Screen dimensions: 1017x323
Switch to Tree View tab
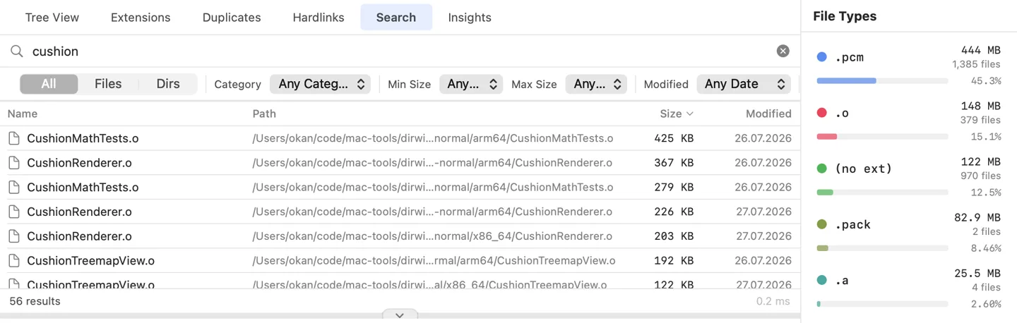52,17
